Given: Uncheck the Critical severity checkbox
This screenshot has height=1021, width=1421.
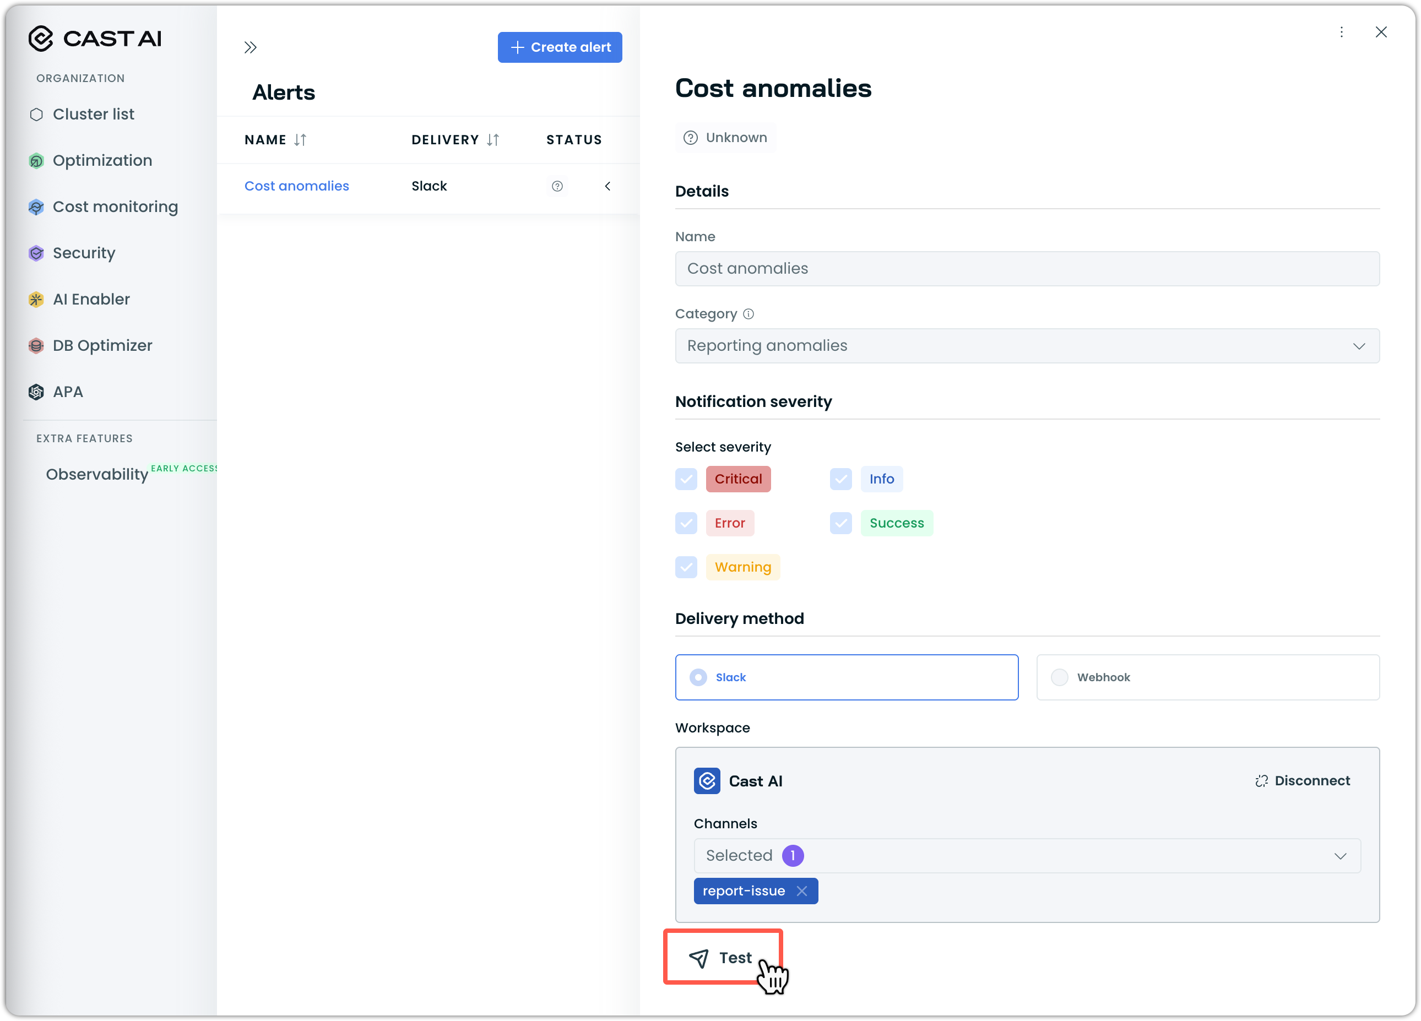Looking at the screenshot, I should tap(686, 479).
